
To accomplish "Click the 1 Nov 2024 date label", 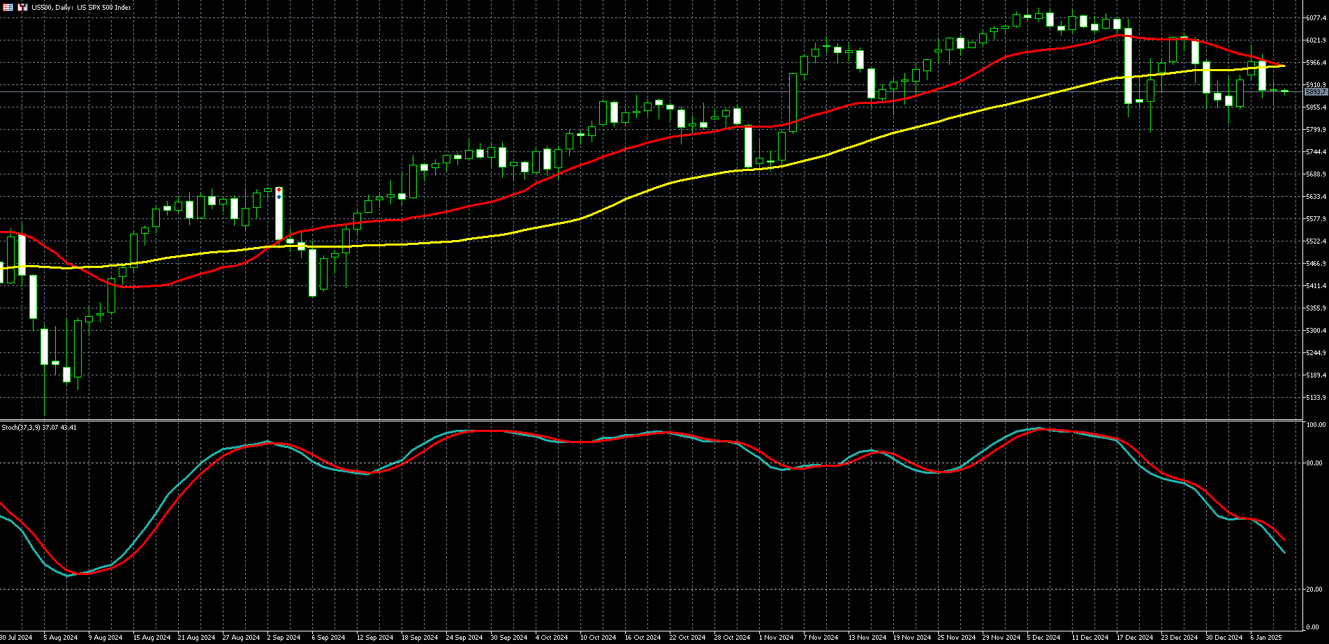I will point(776,638).
